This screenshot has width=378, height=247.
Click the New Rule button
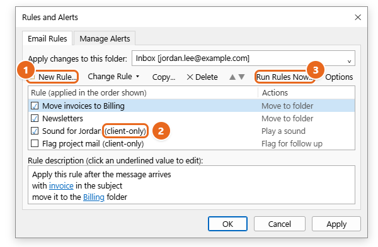coord(53,77)
